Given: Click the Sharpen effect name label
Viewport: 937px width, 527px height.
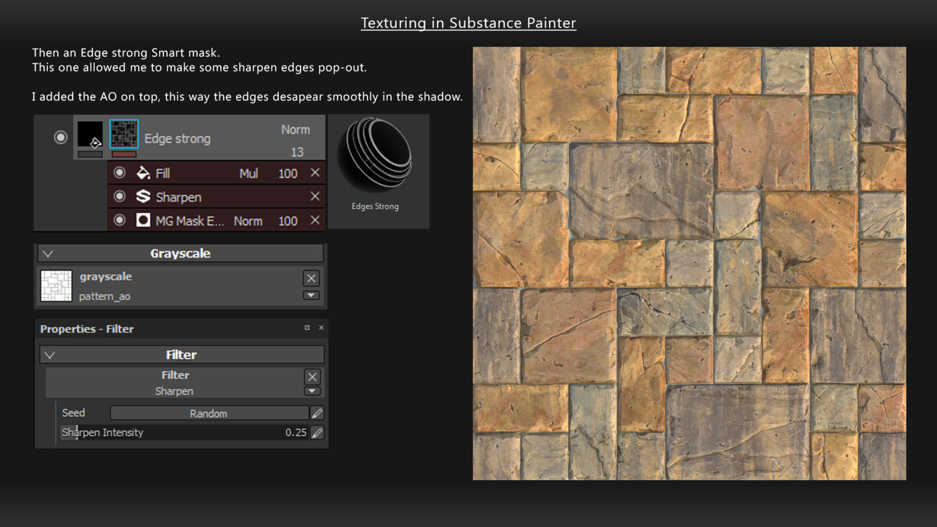Looking at the screenshot, I should 179,197.
